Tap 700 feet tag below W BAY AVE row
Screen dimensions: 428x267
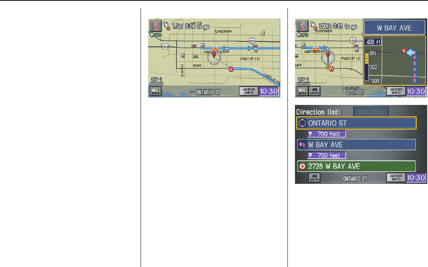[326, 155]
